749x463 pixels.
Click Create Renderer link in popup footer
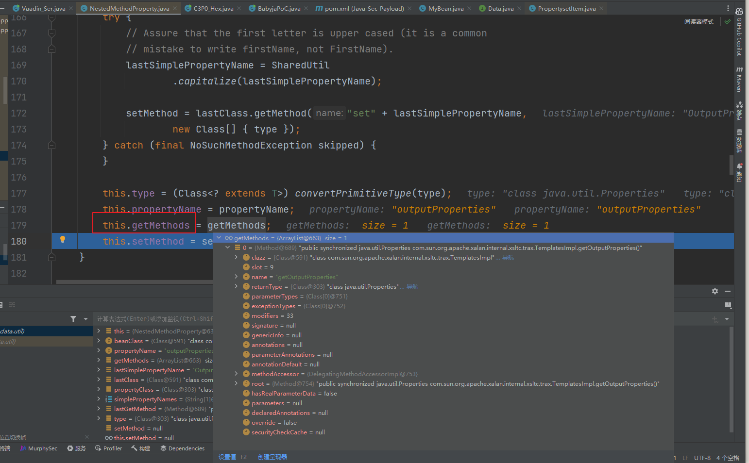point(272,457)
